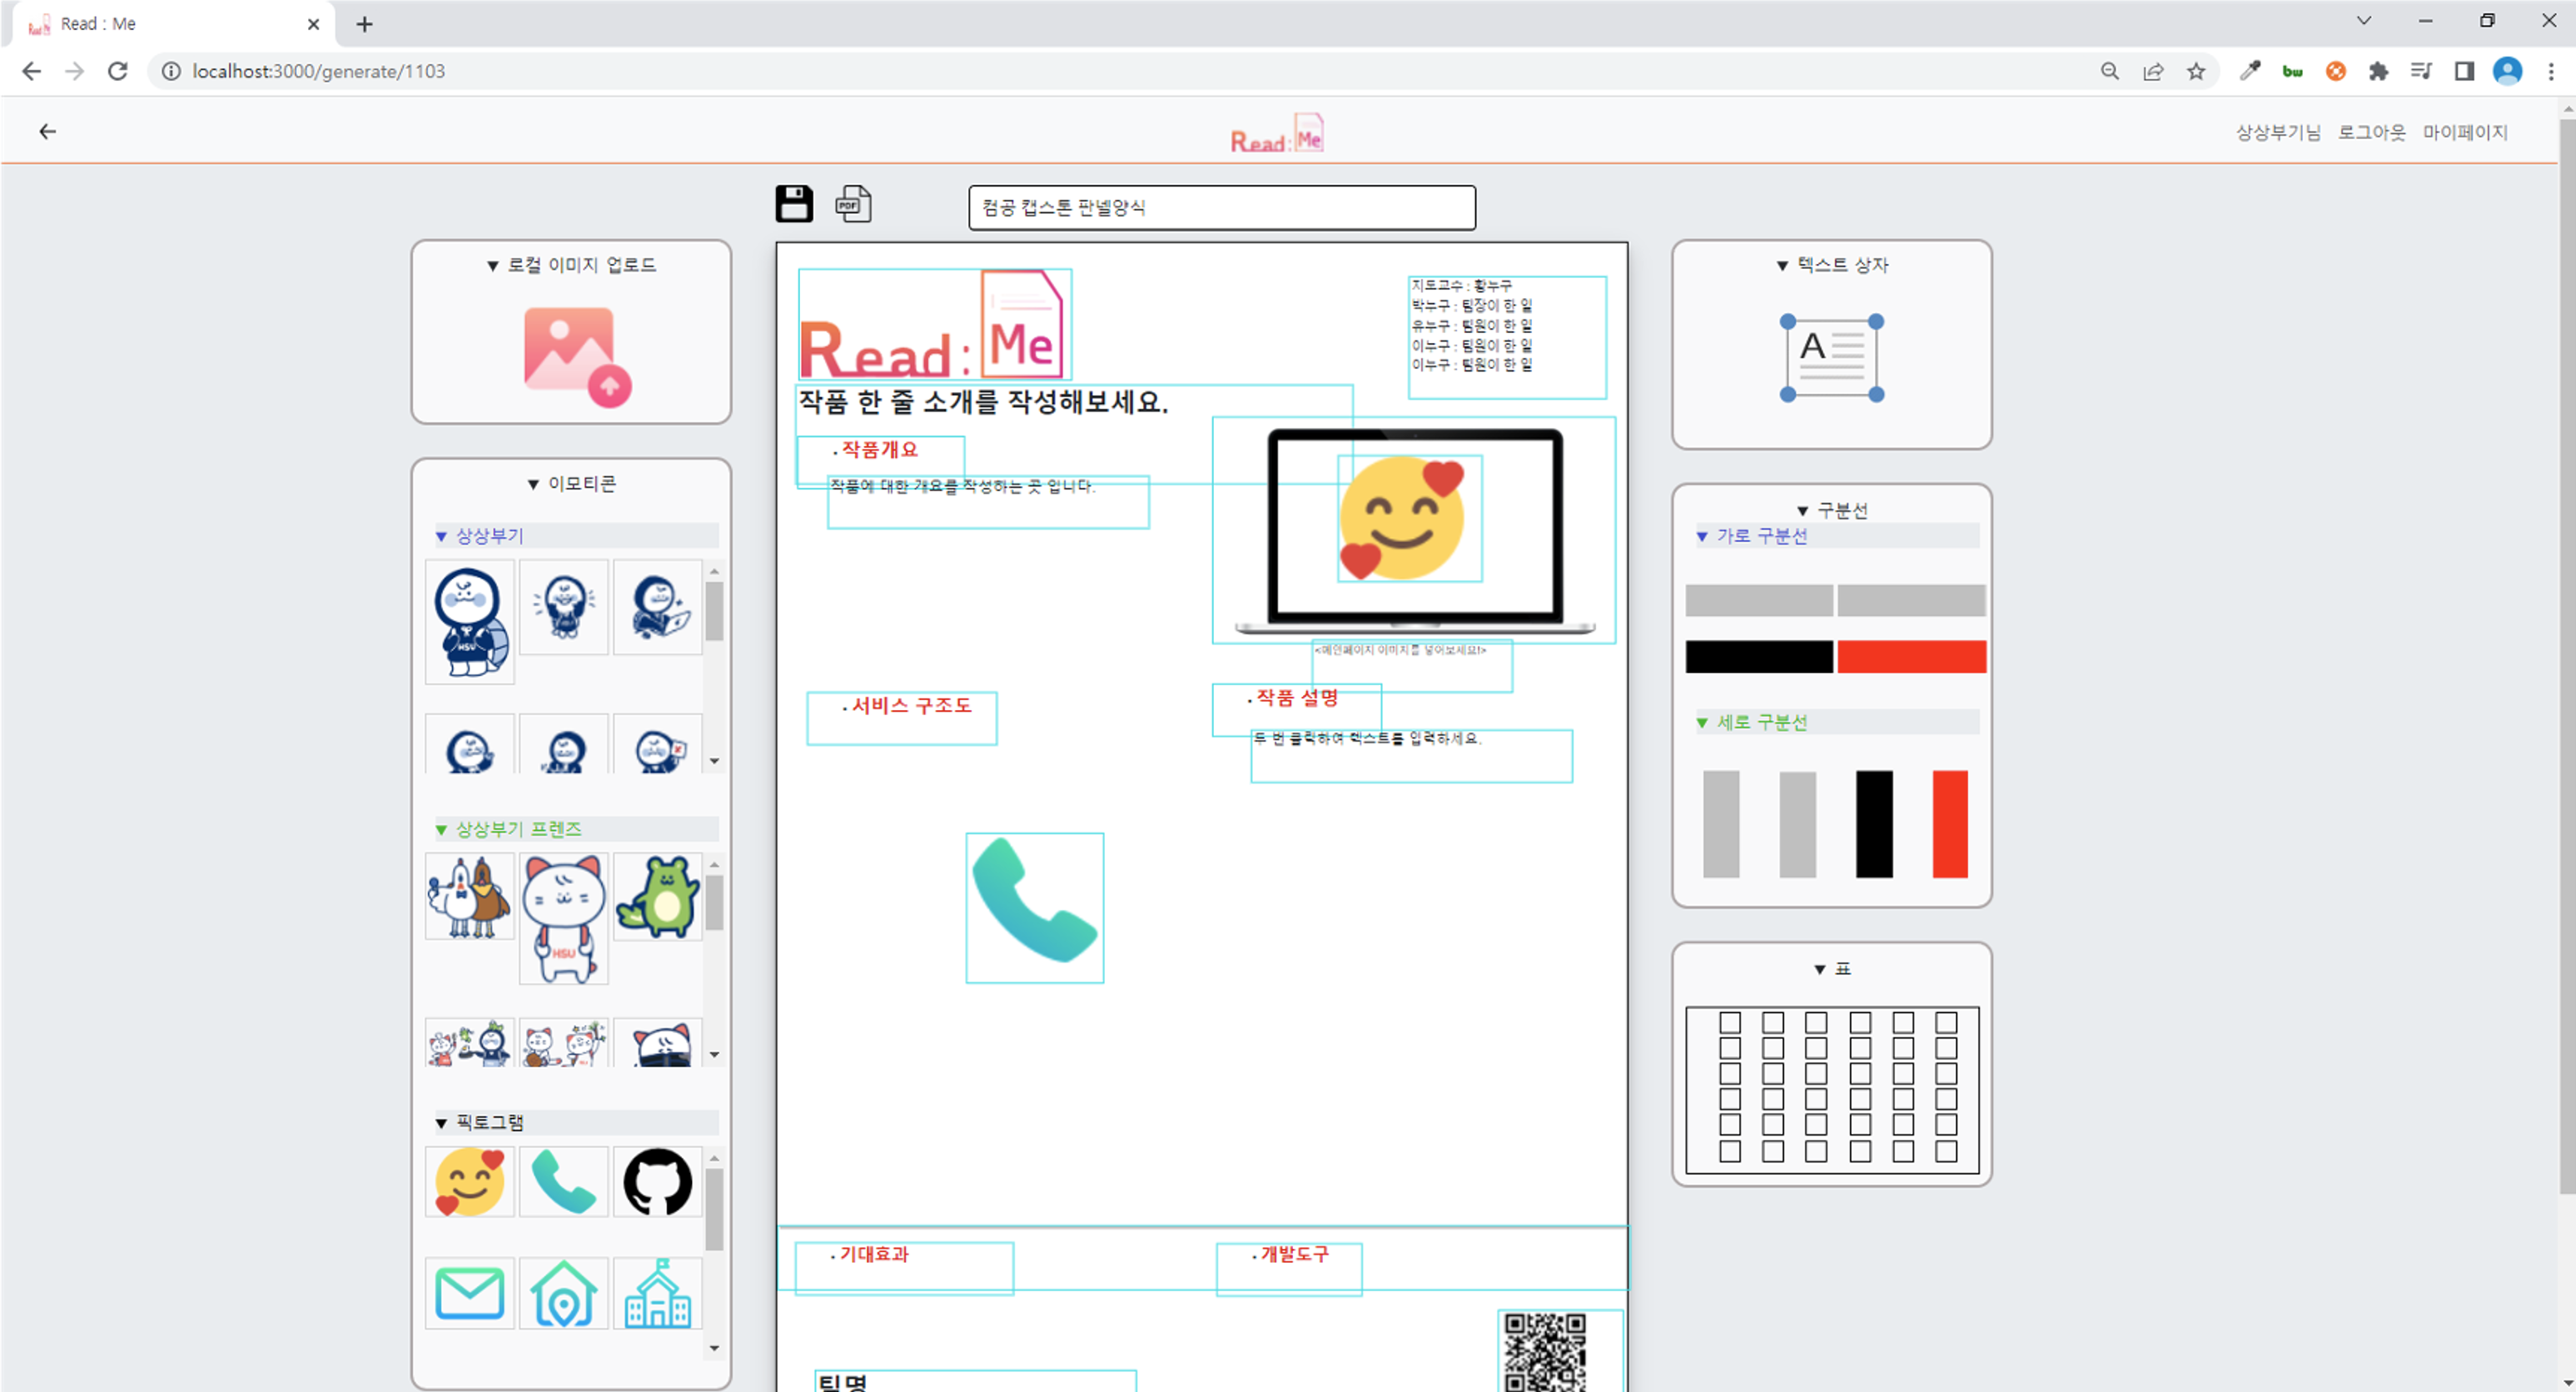Edit the title field 컴공 캡스톤 판넬양식

tap(1221, 207)
